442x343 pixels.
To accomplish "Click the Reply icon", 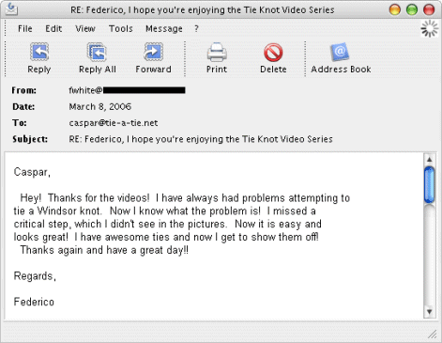I will pyautogui.click(x=39, y=52).
